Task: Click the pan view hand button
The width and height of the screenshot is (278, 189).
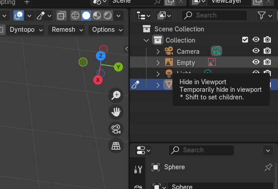Action: (116, 112)
